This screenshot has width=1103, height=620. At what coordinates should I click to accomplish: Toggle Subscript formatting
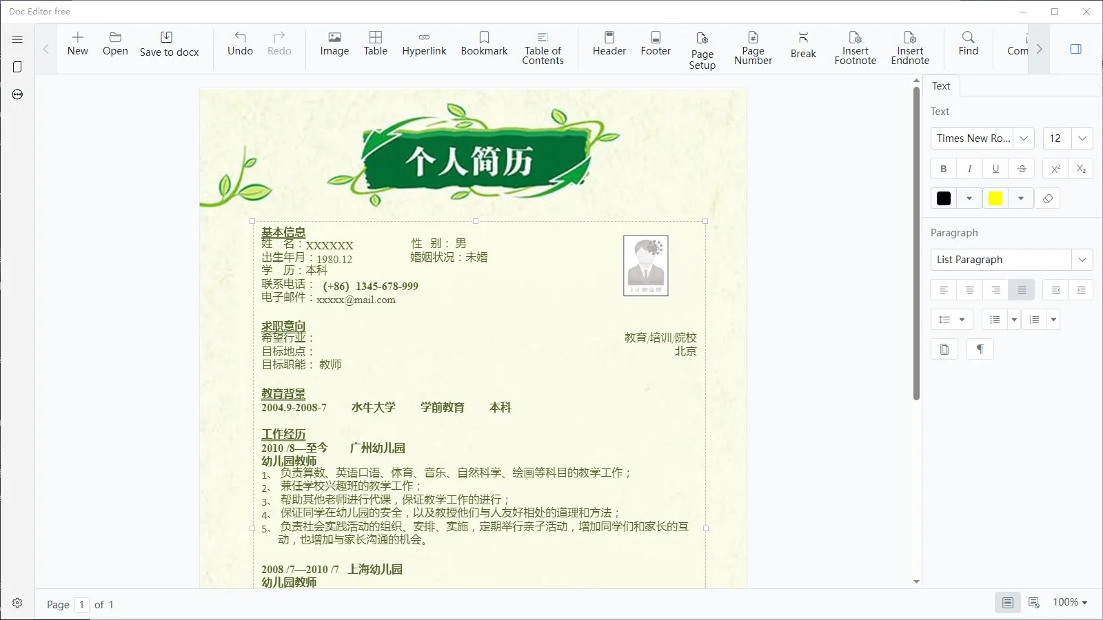(x=1081, y=169)
